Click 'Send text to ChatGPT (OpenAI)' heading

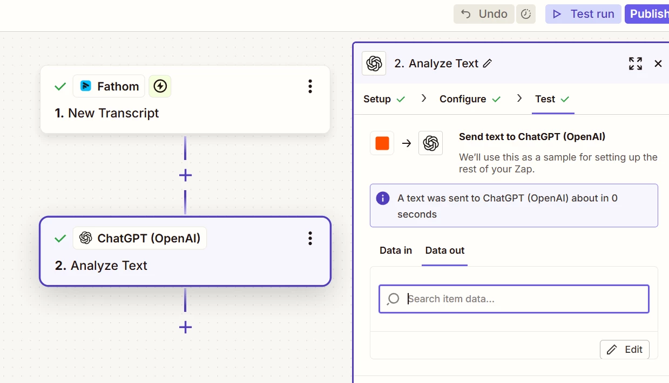[x=532, y=137]
